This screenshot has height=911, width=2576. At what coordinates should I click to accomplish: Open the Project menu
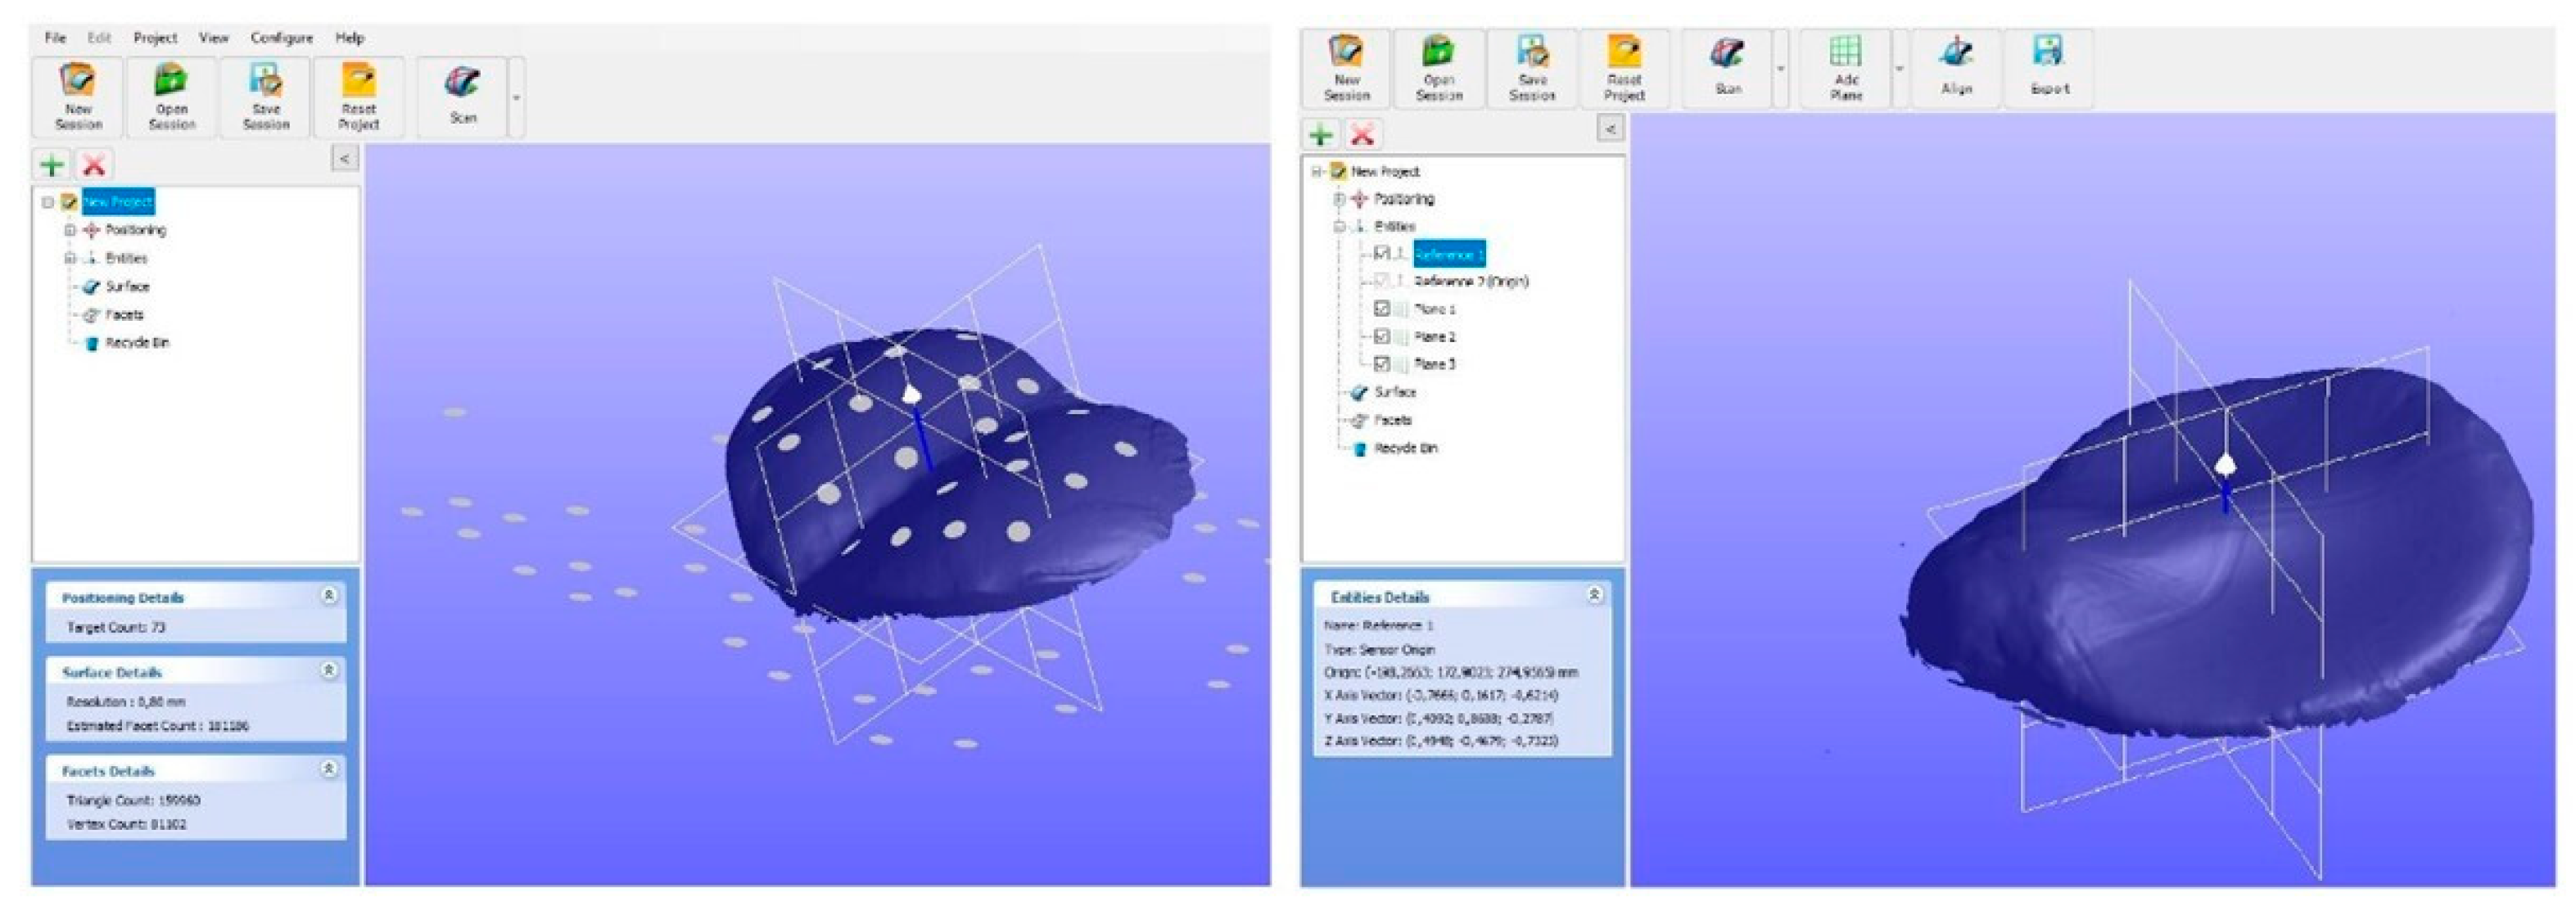tap(155, 38)
